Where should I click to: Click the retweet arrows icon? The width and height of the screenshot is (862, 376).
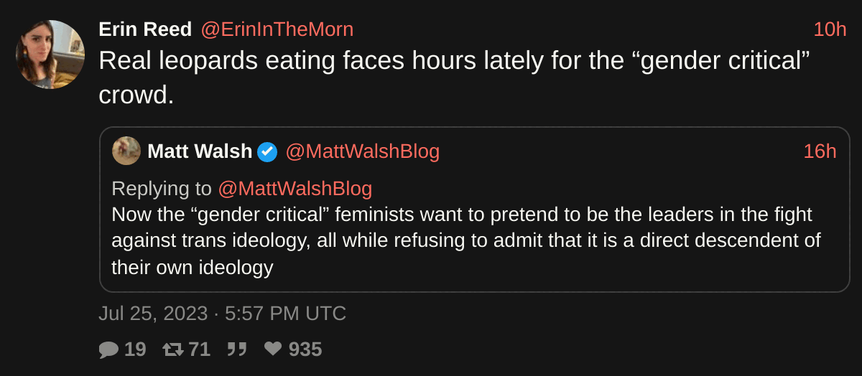[x=173, y=349]
